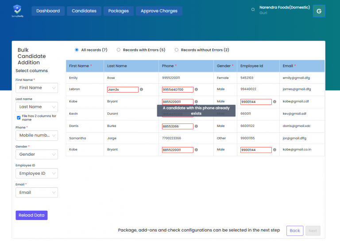340x243 pixels.
Task: Click the Back button
Action: (x=295, y=231)
